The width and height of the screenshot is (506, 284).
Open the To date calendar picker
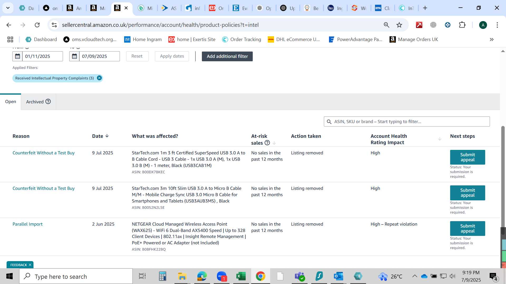pos(74,56)
